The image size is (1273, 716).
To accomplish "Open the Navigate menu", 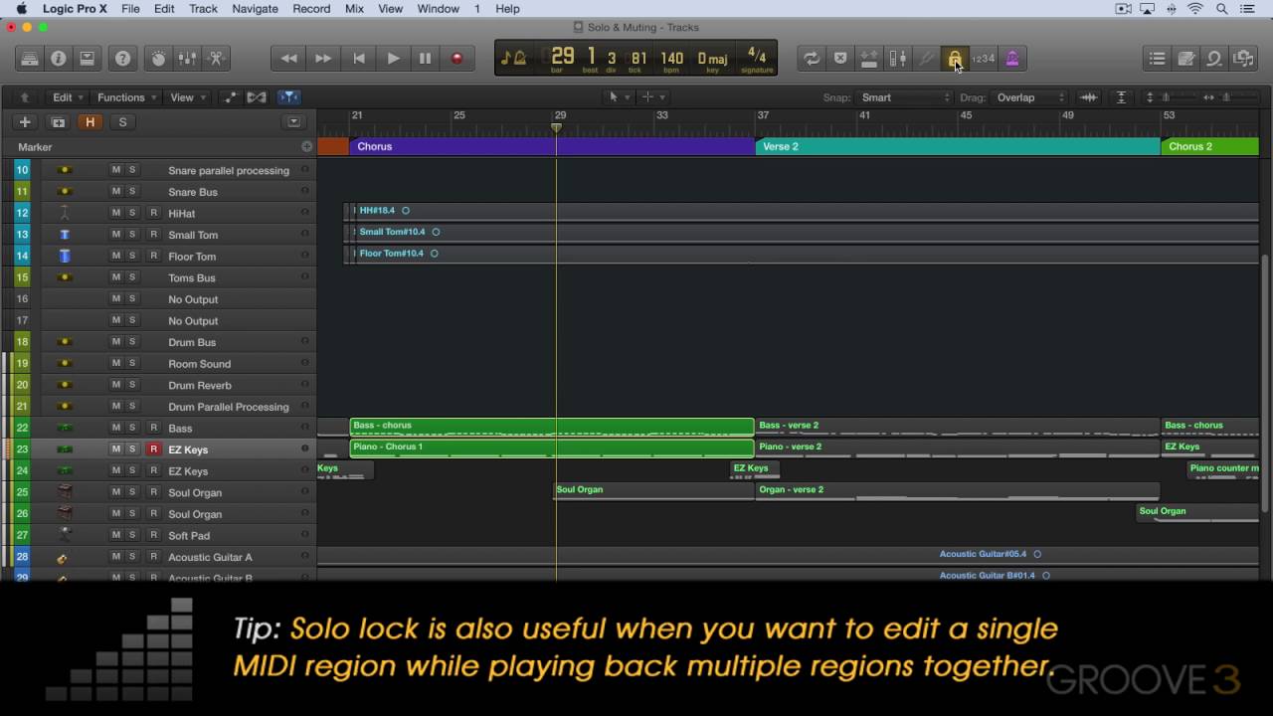I will click(x=255, y=9).
